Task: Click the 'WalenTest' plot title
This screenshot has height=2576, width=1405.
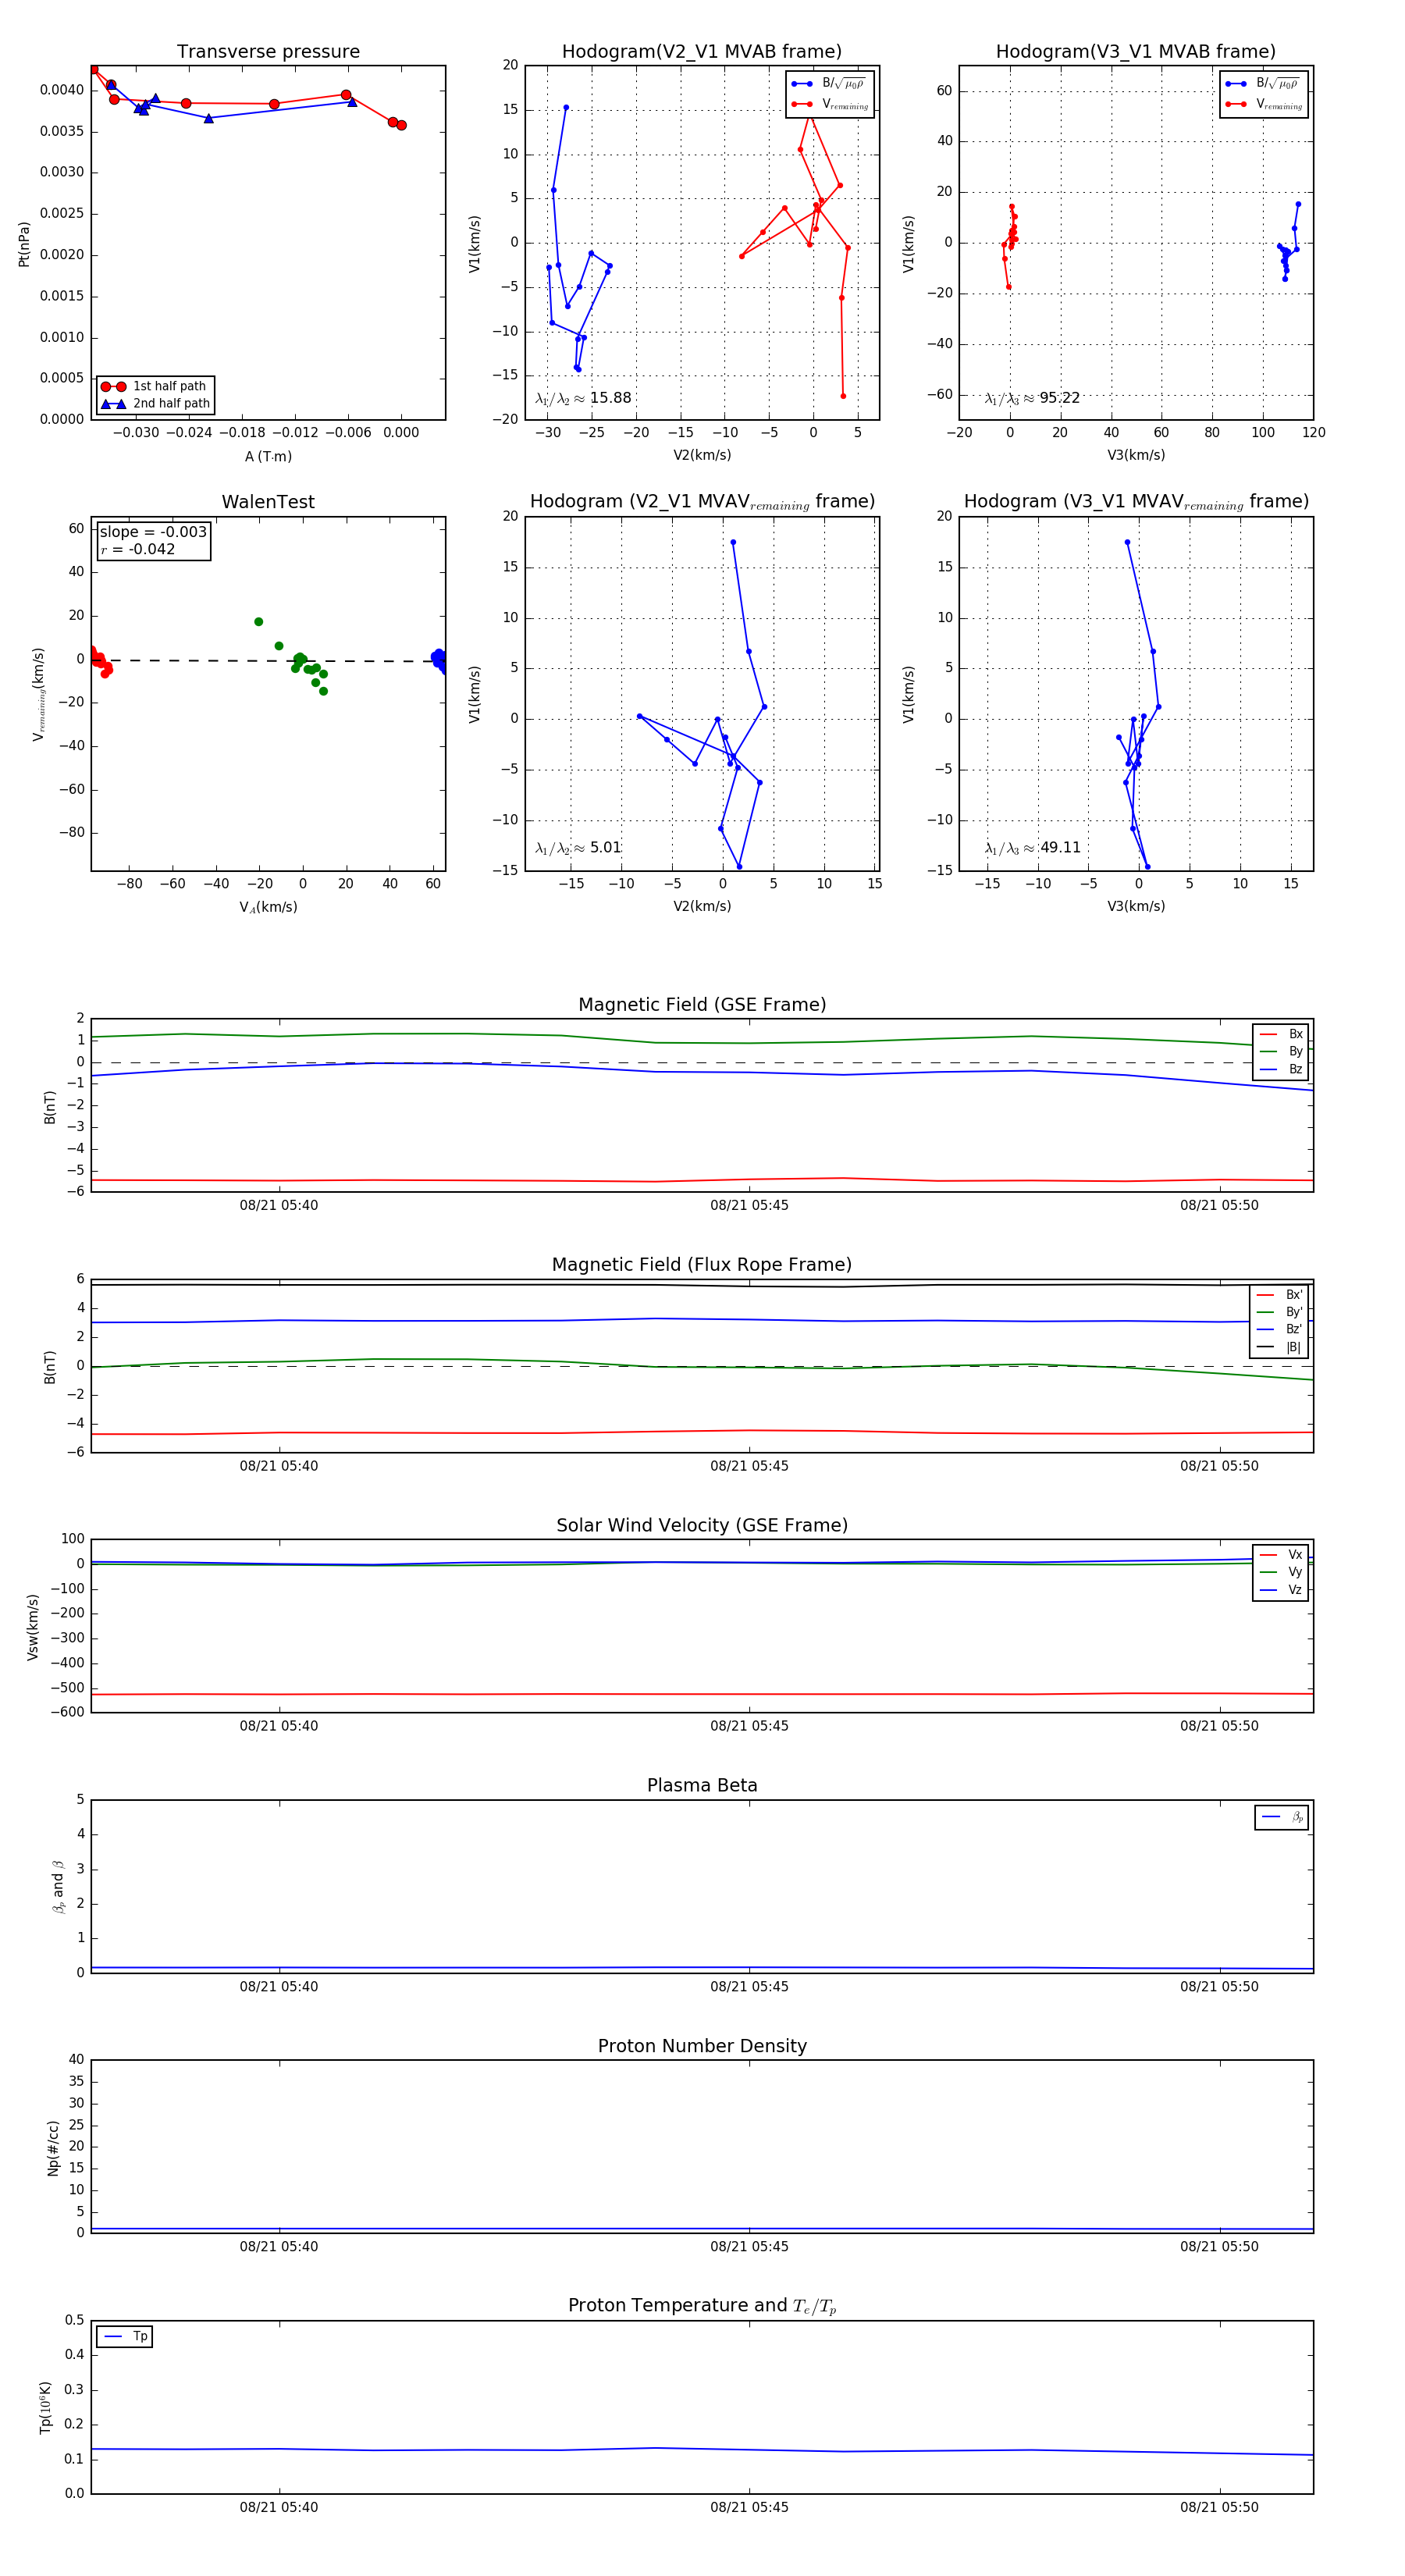Action: click(x=268, y=502)
